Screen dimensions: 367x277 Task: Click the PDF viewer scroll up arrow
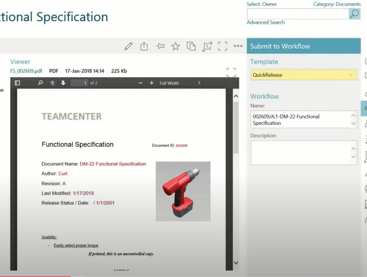[236, 96]
